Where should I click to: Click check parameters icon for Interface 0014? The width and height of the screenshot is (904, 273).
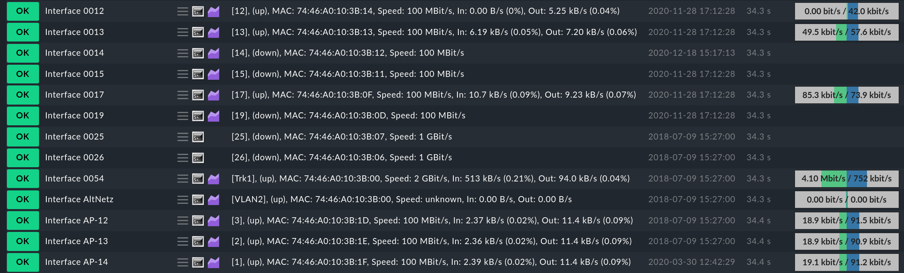point(198,53)
